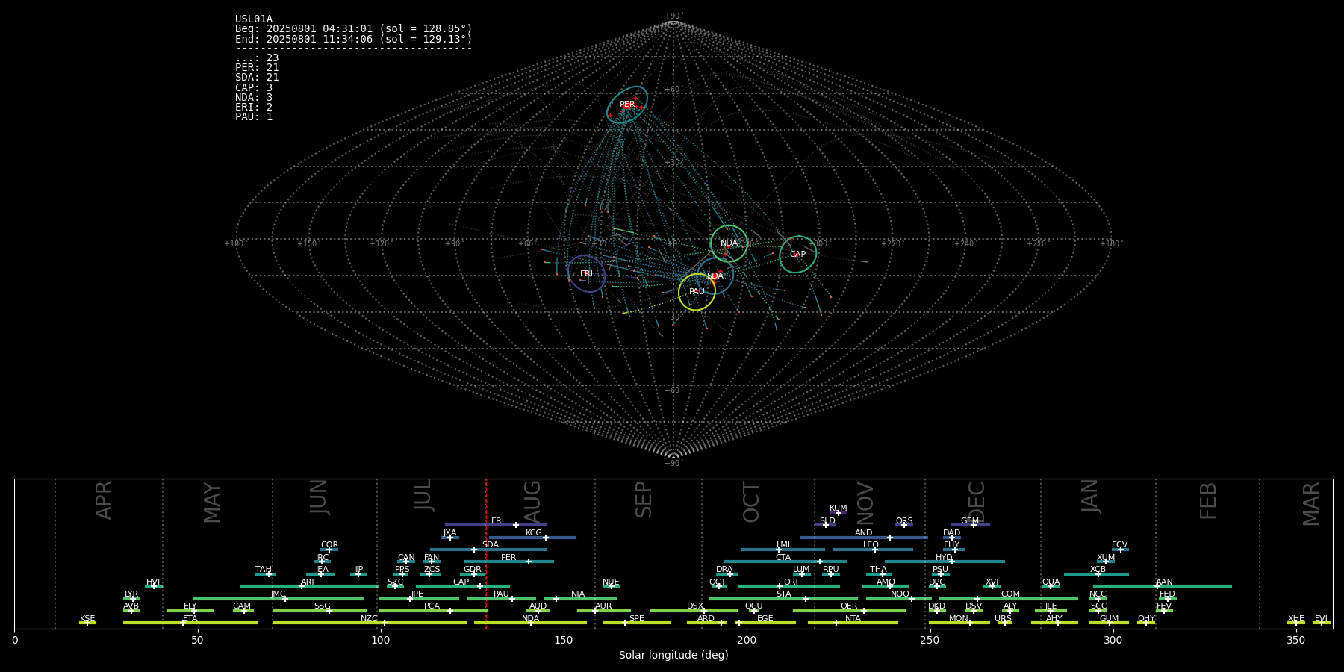This screenshot has width=1344, height=672.
Task: Click the KUM shower label in timeline
Action: 838,508
